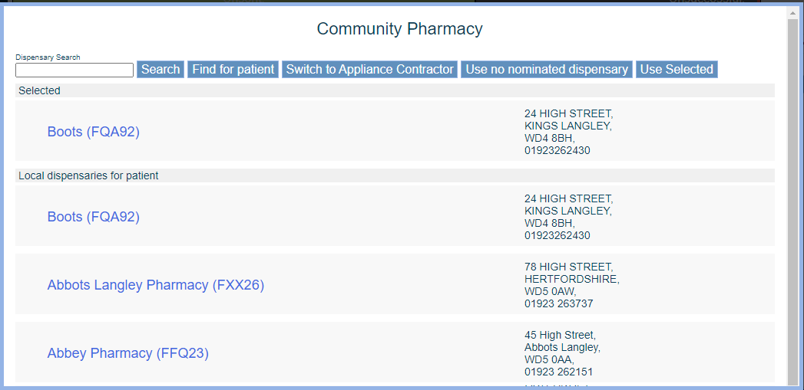Image resolution: width=804 pixels, height=390 pixels.
Task: Switch to Appliance Contractor
Action: (x=369, y=70)
